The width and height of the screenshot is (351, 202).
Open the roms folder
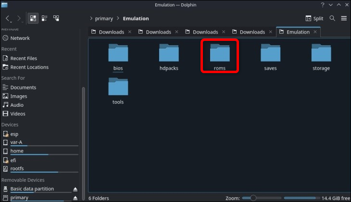coord(219,56)
